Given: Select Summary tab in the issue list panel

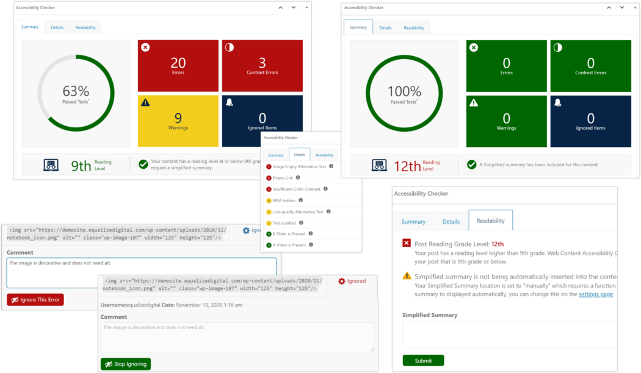Looking at the screenshot, I should tap(275, 155).
